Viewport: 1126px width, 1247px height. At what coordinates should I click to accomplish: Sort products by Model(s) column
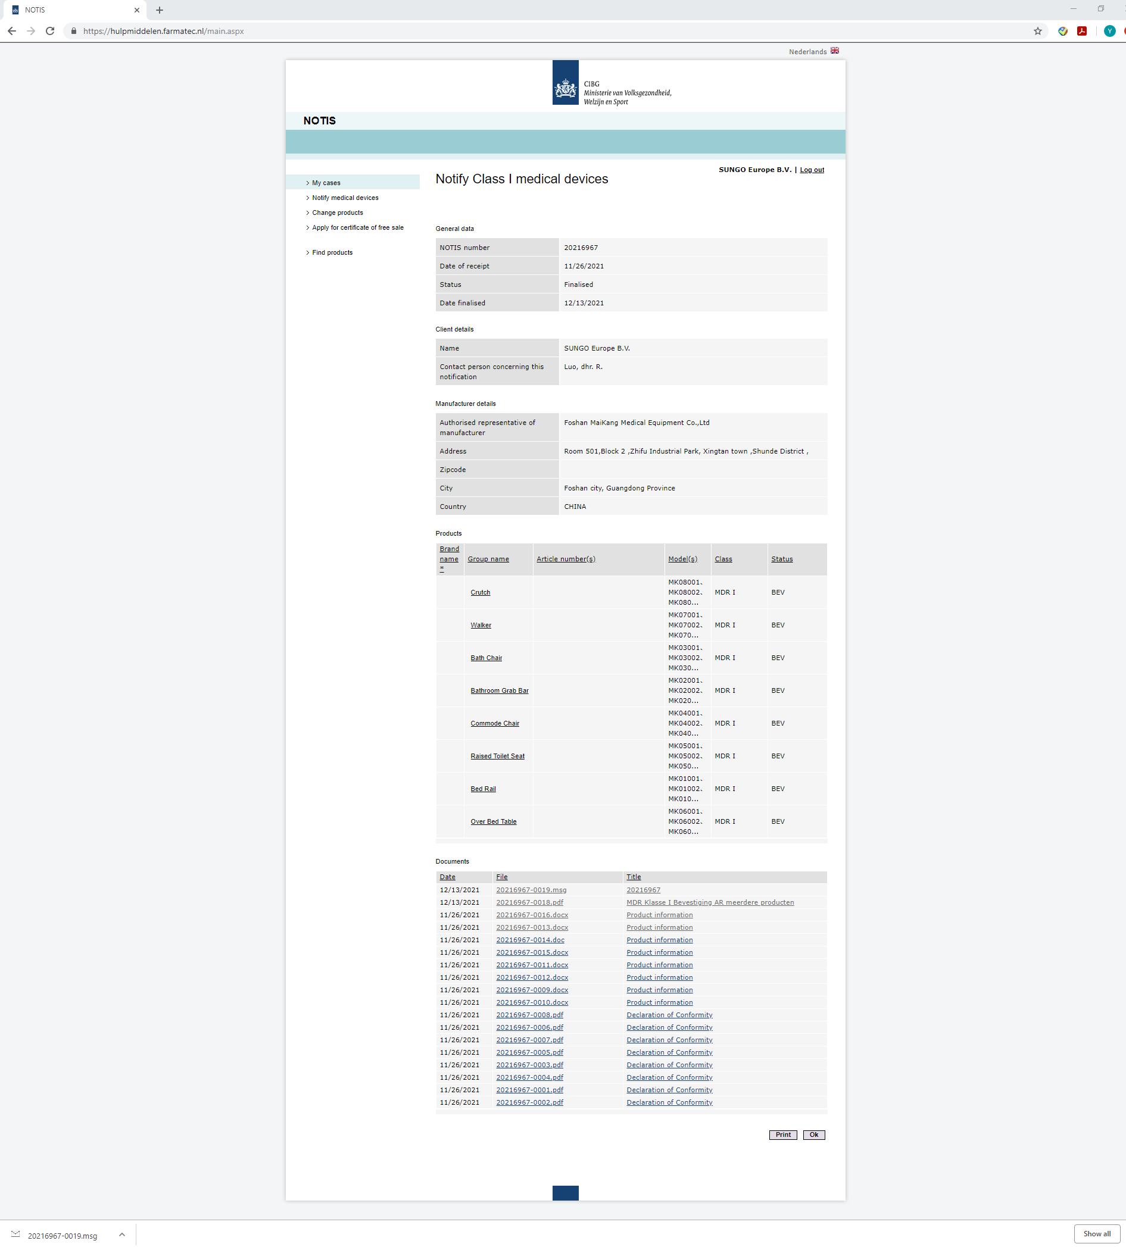682,559
